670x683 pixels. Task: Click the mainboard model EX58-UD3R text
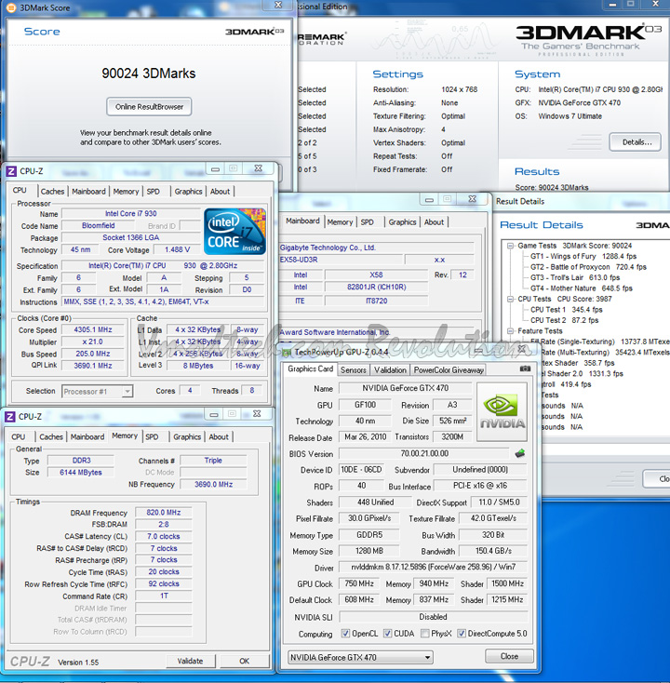(x=299, y=260)
